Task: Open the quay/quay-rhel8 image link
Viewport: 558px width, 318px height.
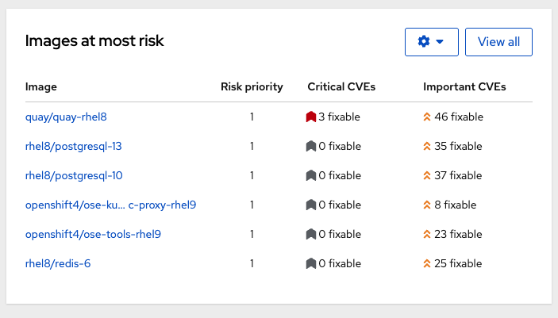Action: 66,117
